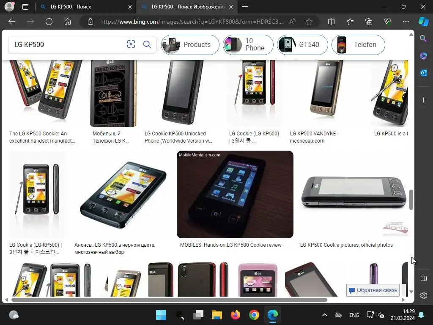This screenshot has width=433, height=325.
Task: Open the 'Мобильный Телефон LG K...' result
Action: click(110, 137)
